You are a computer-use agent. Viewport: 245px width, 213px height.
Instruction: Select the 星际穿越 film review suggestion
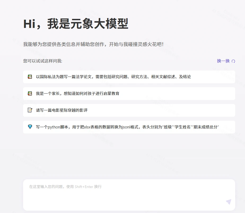pyautogui.click(x=129, y=110)
